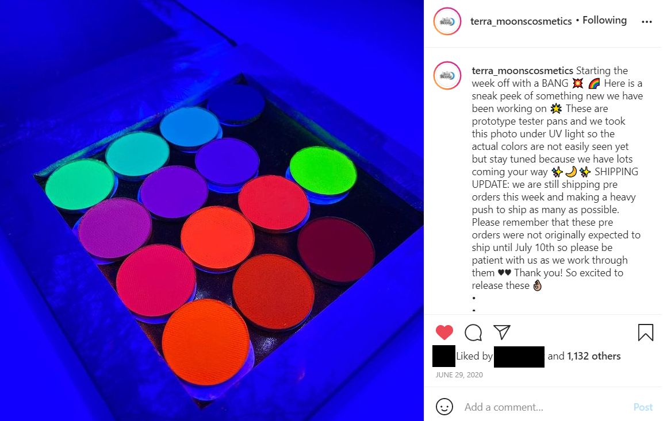667x421 pixels.
Task: Share post with paper plane icon
Action: coord(502,332)
